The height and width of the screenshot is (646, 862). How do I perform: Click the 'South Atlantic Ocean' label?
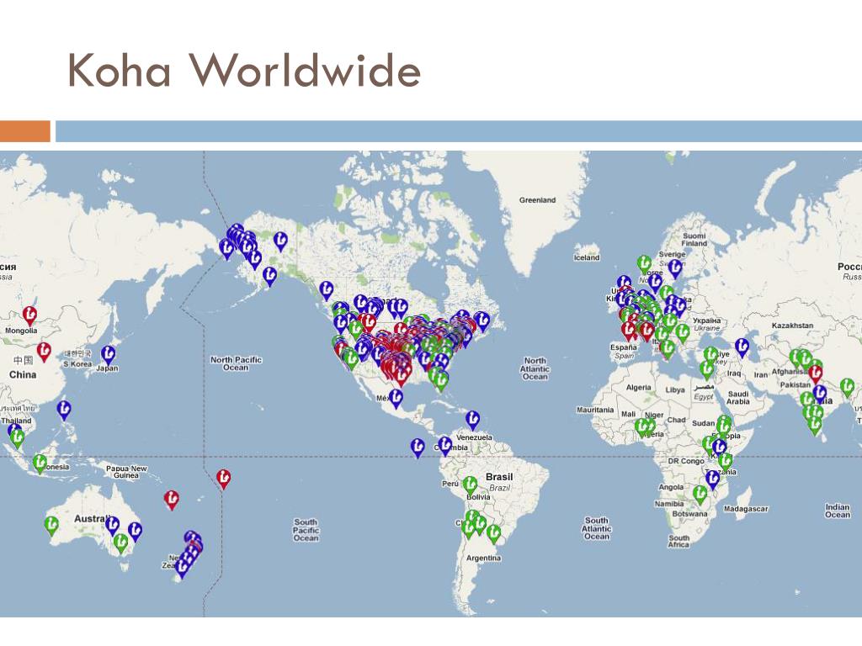pos(597,528)
